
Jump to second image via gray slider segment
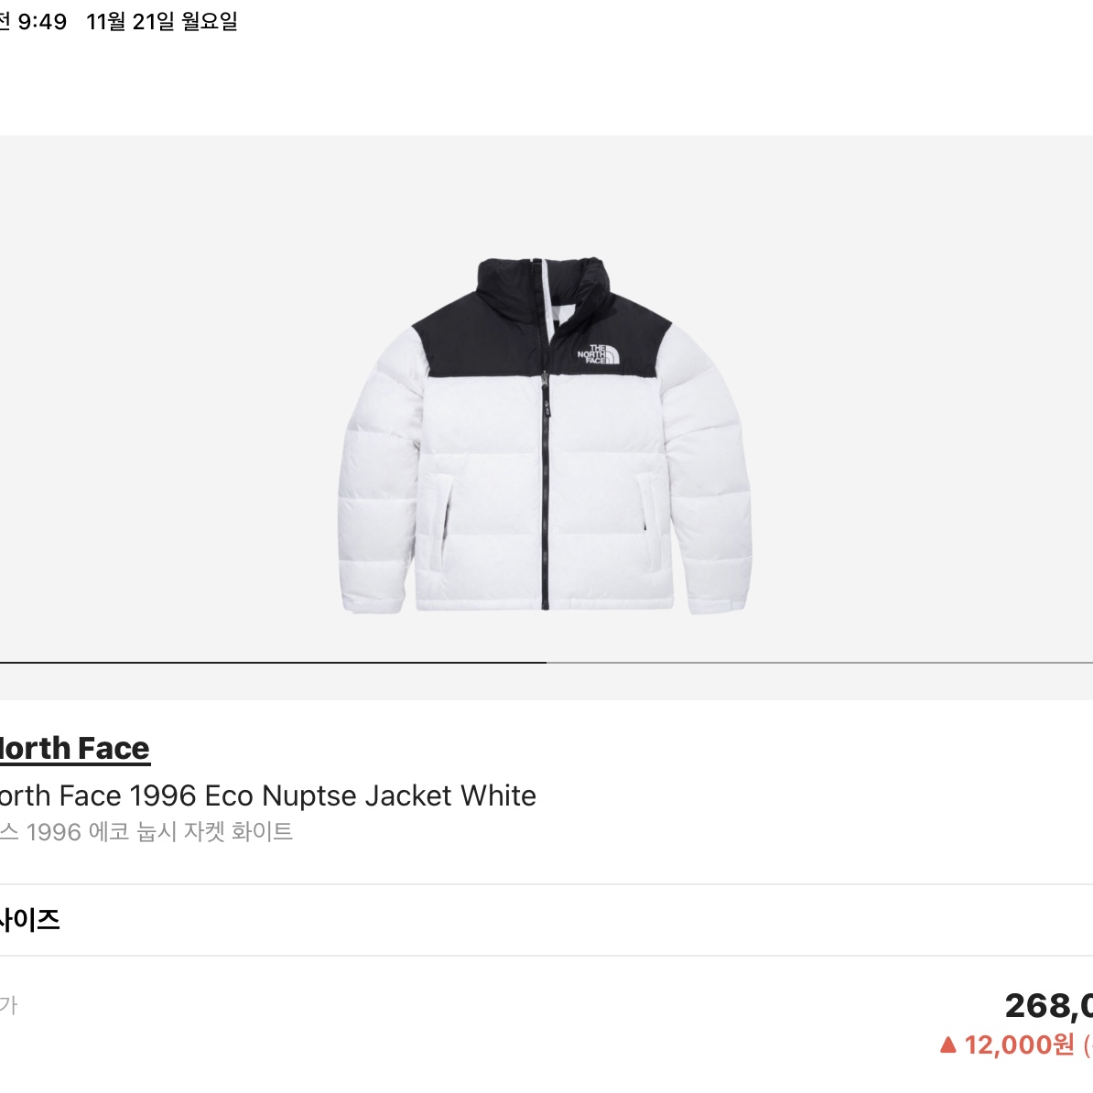819,662
